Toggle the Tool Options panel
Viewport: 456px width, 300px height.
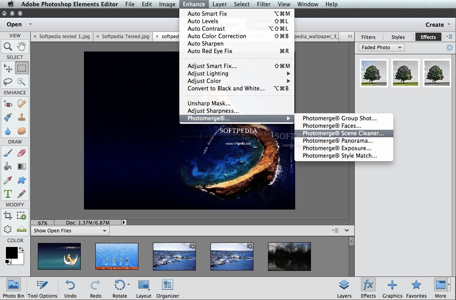coord(42,288)
